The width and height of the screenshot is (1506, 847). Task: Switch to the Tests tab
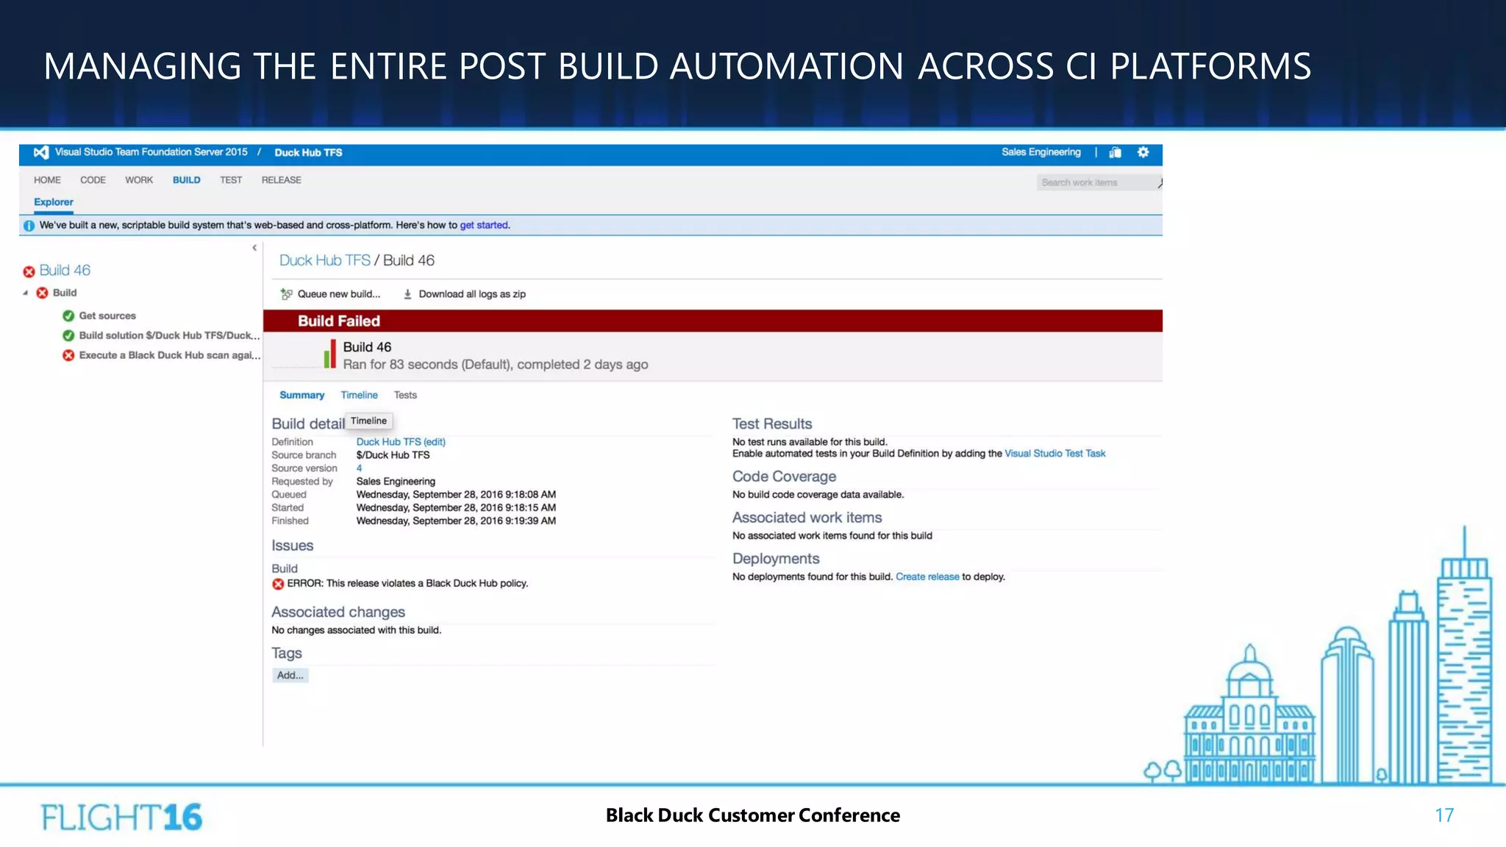405,395
